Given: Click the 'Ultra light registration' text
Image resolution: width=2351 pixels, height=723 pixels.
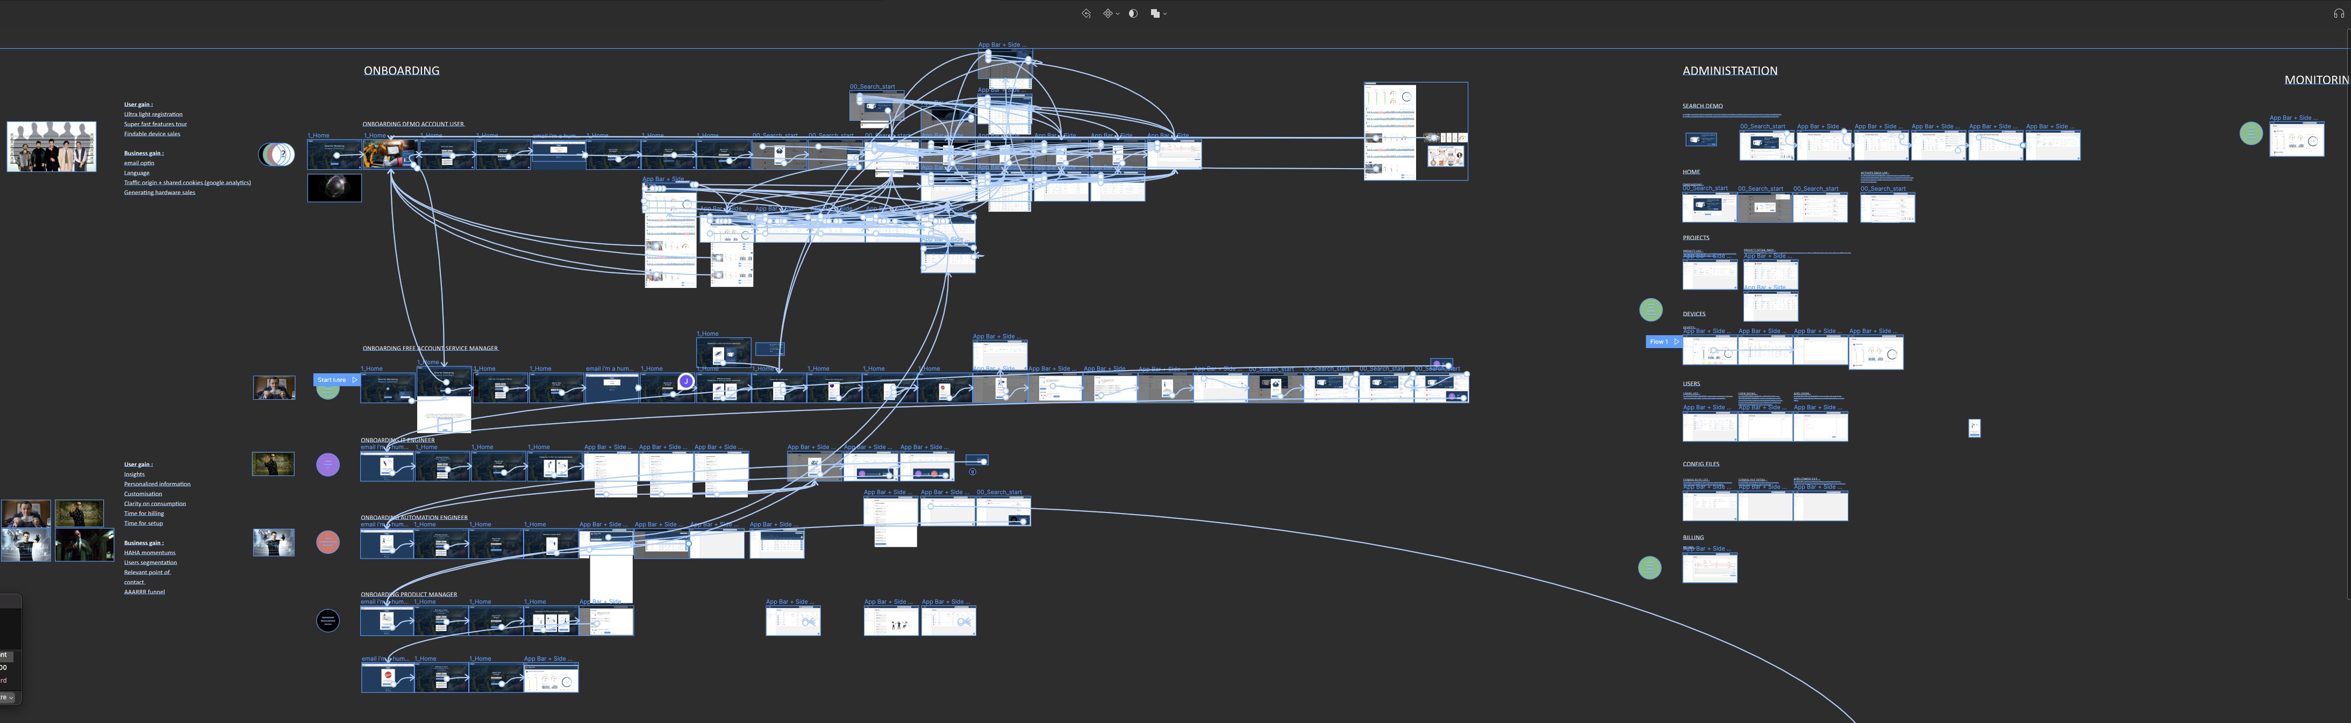Looking at the screenshot, I should (153, 114).
